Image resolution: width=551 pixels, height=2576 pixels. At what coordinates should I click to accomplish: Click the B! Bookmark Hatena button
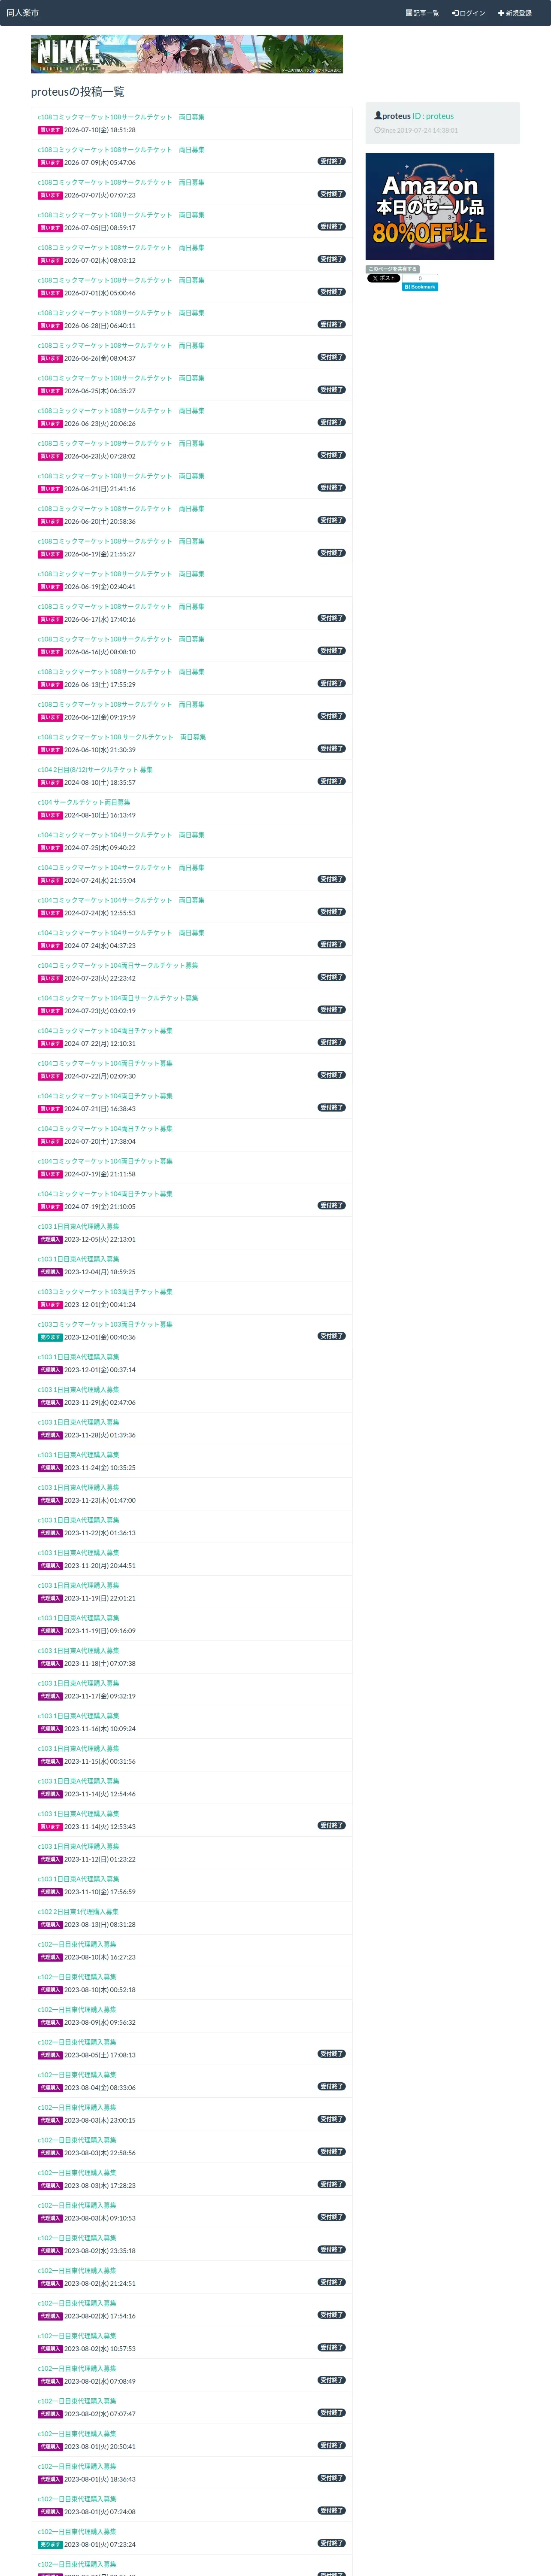coord(420,287)
